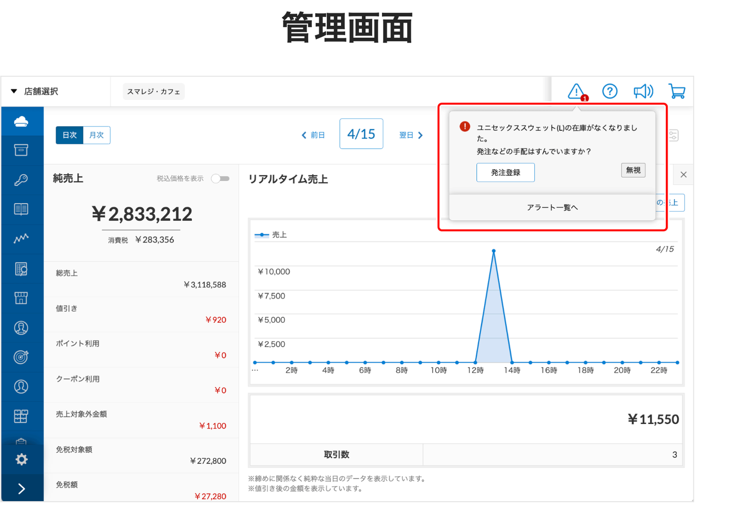The height and width of the screenshot is (526, 731).
Task: Open settings with the gear icon
Action: pyautogui.click(x=21, y=459)
